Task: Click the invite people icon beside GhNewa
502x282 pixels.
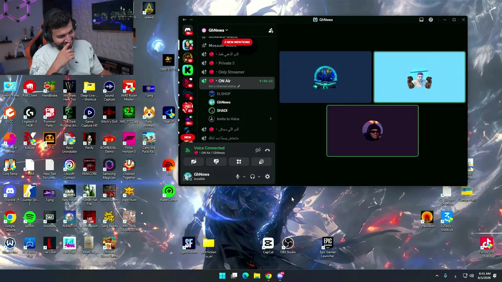Action: point(271,30)
